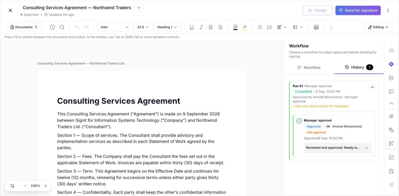Undo the last edit
This screenshot has width=399, height=196.
(77, 27)
